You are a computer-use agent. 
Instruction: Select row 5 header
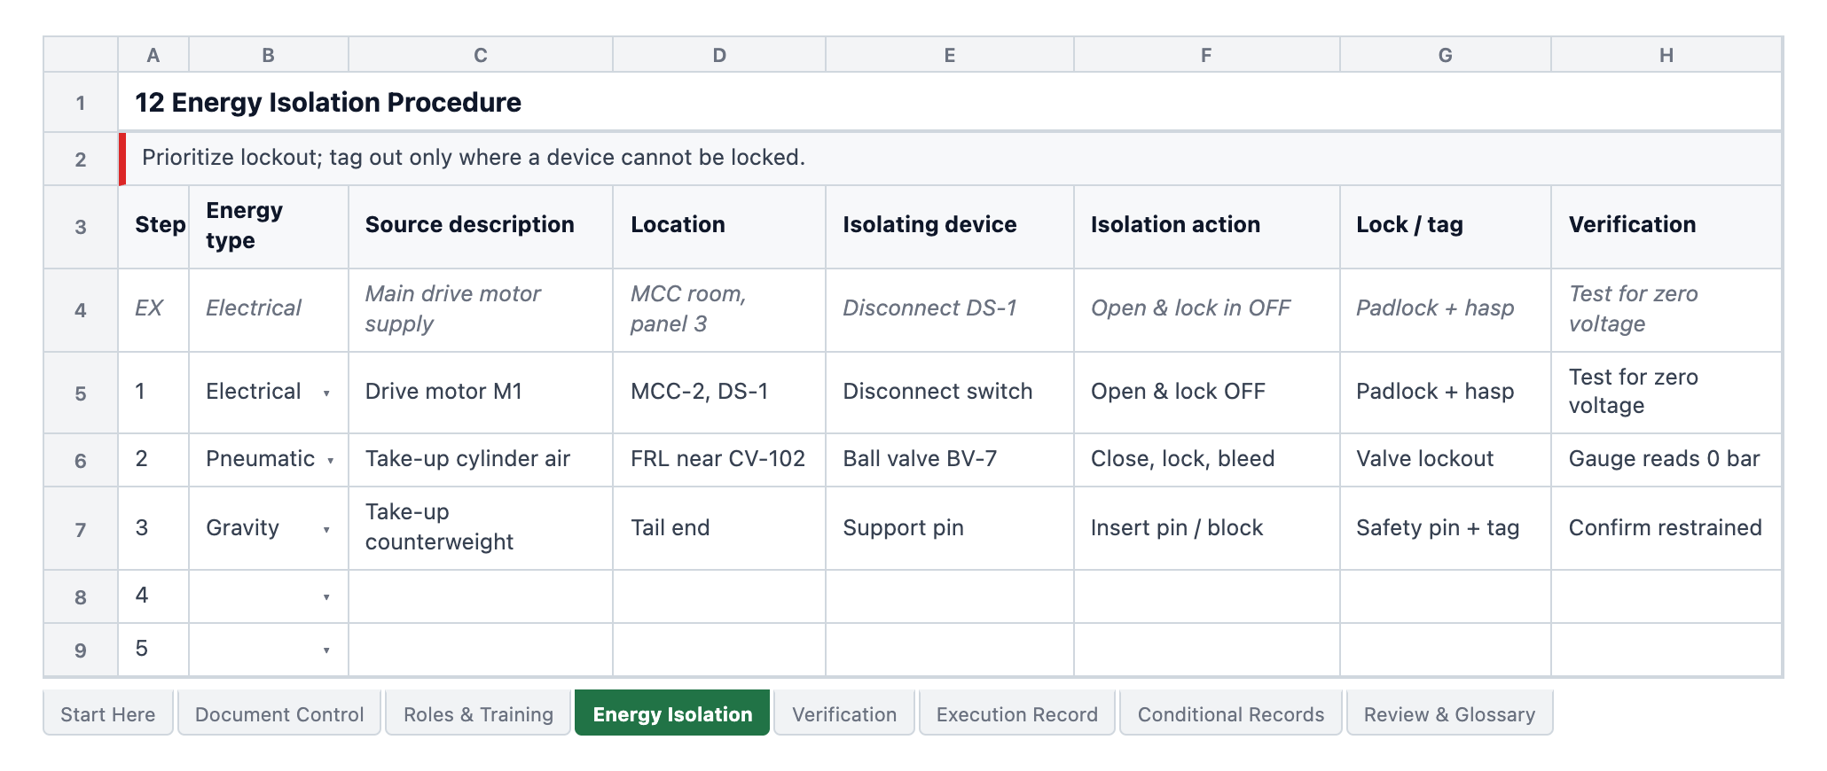click(81, 393)
